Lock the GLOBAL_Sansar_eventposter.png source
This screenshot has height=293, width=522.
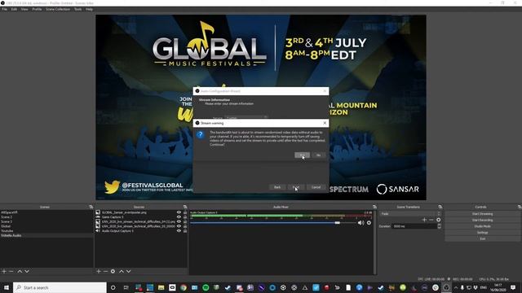coord(185,212)
